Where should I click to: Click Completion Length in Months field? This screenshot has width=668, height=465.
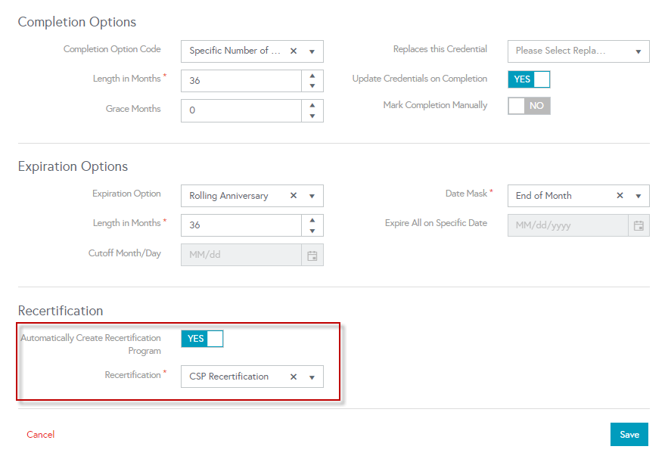241,81
